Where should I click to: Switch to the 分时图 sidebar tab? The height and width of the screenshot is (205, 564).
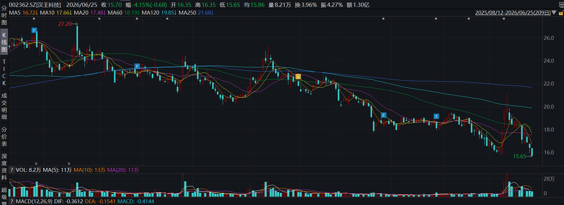(x=4, y=15)
